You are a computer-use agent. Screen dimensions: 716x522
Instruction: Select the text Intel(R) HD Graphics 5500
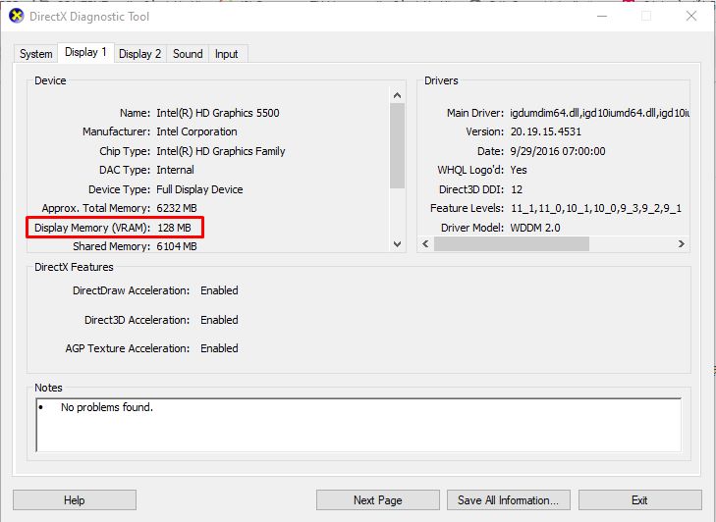coord(218,113)
